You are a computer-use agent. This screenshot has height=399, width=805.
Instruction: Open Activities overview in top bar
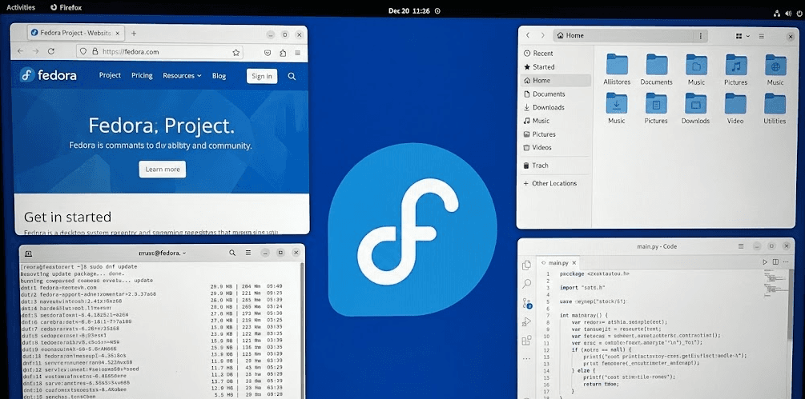(21, 7)
